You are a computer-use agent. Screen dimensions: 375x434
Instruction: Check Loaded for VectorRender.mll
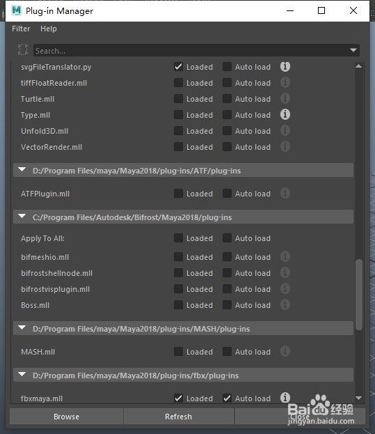(178, 147)
